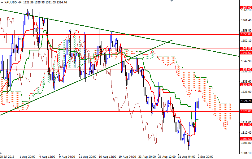Click the 28 Jul 2016 date label

[x=7, y=157]
